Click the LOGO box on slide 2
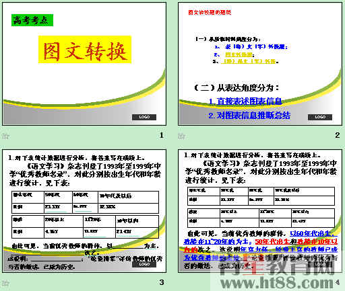The width and height of the screenshot is (345, 291). (320, 117)
